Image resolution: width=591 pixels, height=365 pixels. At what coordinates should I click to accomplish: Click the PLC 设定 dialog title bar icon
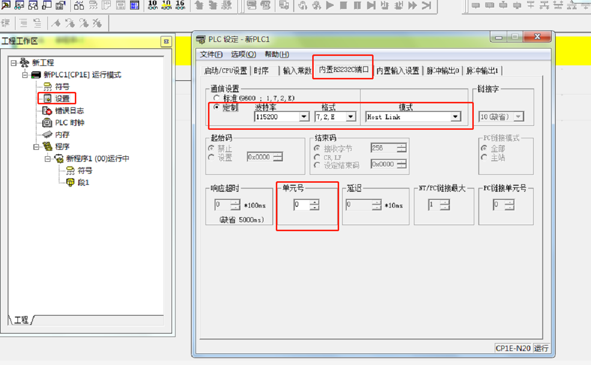201,39
